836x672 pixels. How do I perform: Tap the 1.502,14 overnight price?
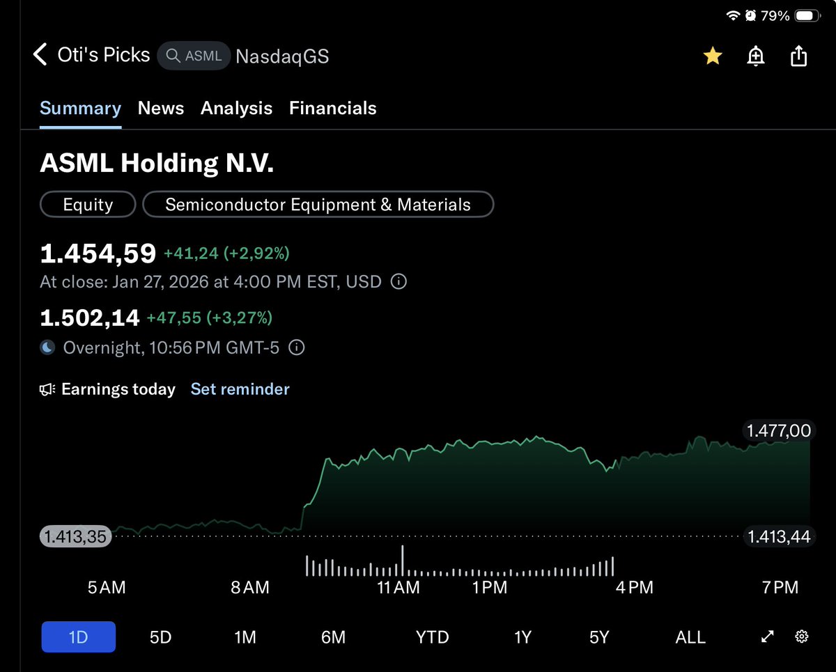[x=90, y=318]
